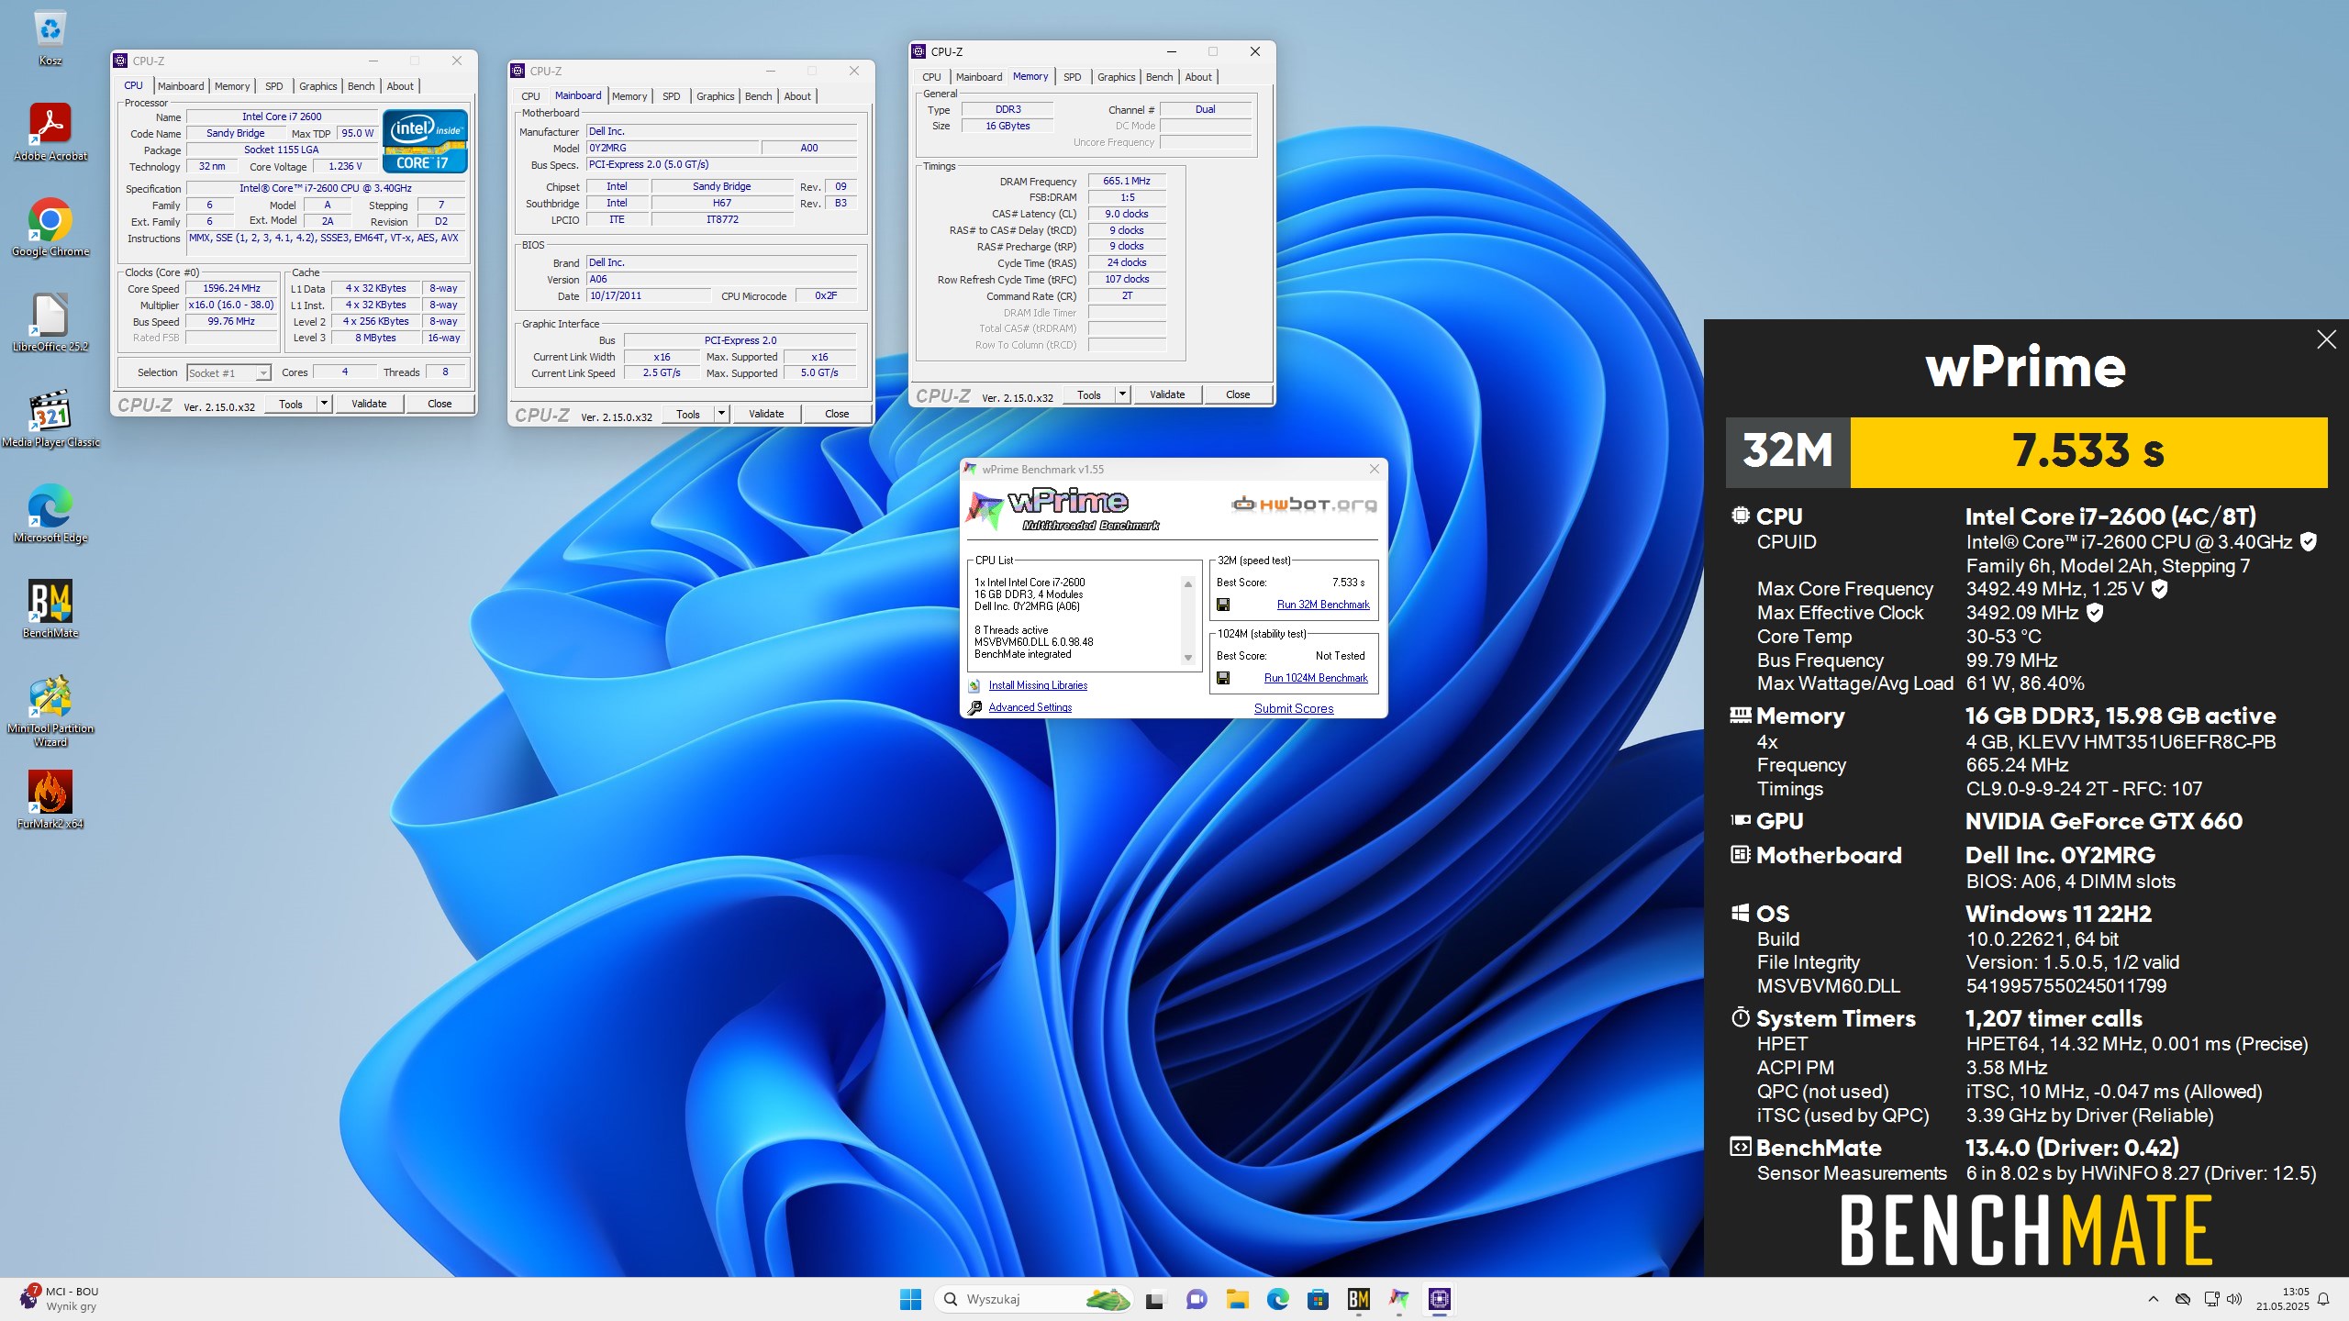The image size is (2349, 1321).
Task: Click Validate in the Mainboard CPU-Z window
Action: [766, 414]
